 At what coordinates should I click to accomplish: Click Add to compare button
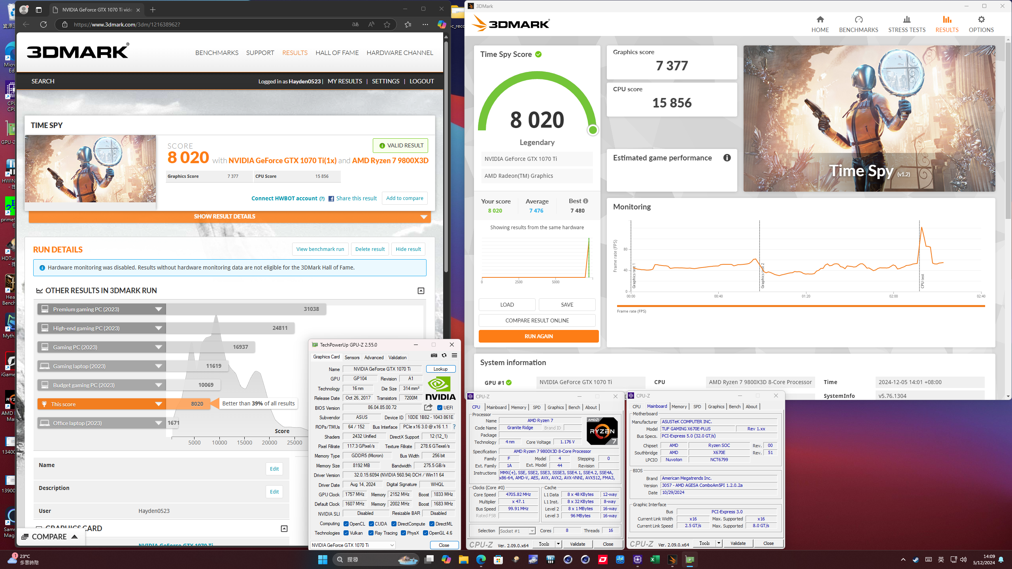point(404,198)
